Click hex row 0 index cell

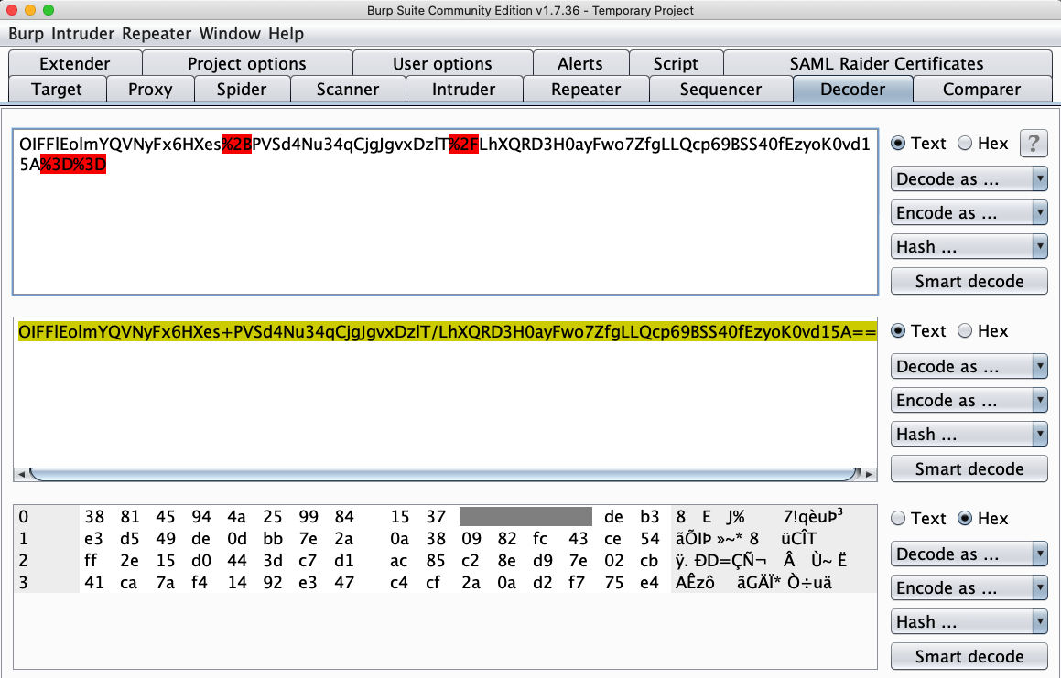pos(47,517)
